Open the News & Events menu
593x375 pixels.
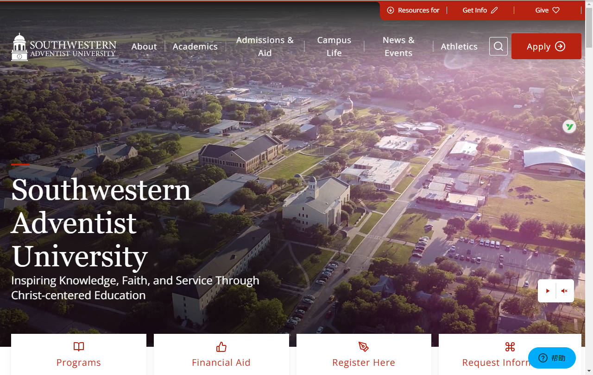point(398,46)
